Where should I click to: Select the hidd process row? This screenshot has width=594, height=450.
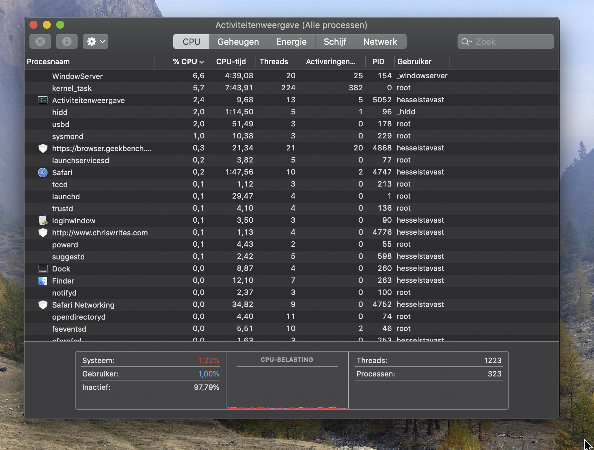click(292, 112)
